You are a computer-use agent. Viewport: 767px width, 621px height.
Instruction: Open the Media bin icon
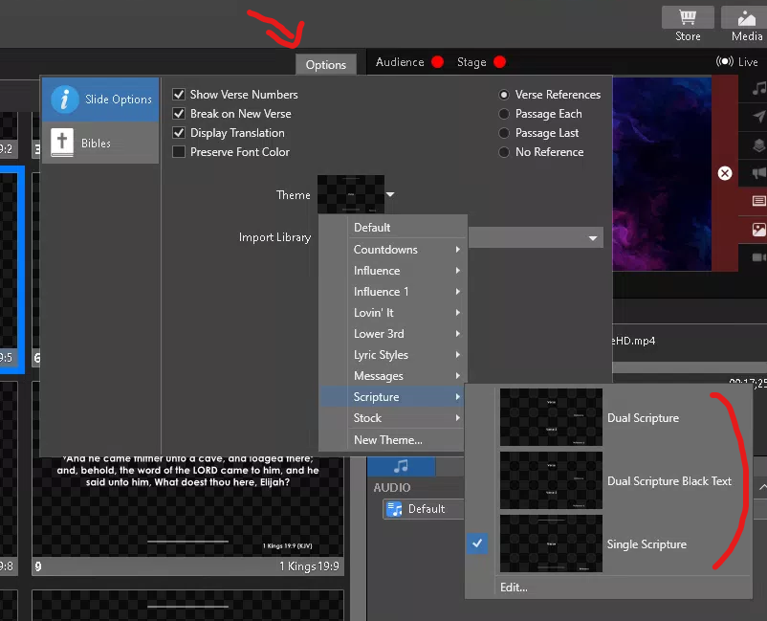click(x=747, y=18)
